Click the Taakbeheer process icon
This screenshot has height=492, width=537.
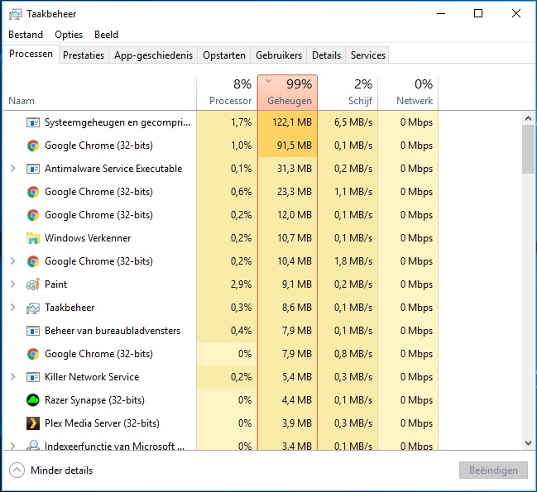(32, 308)
